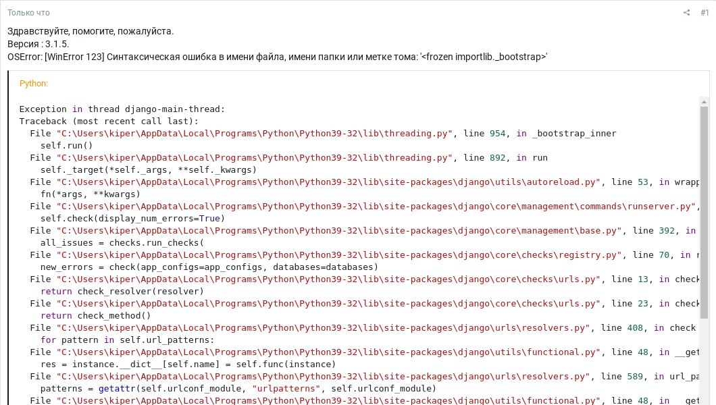Viewport: 716px width, 405px height.
Task: Click the 'Python:' code block label
Action: [x=33, y=84]
